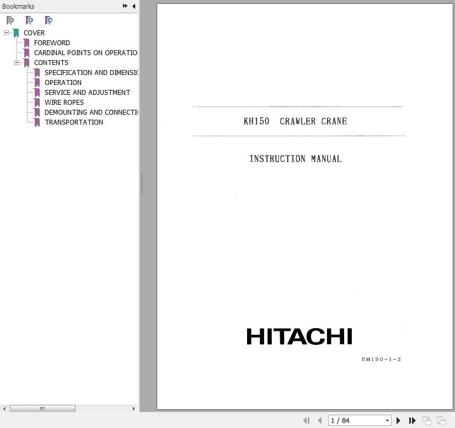Jump to the WIRE ROPES bookmark

point(64,102)
